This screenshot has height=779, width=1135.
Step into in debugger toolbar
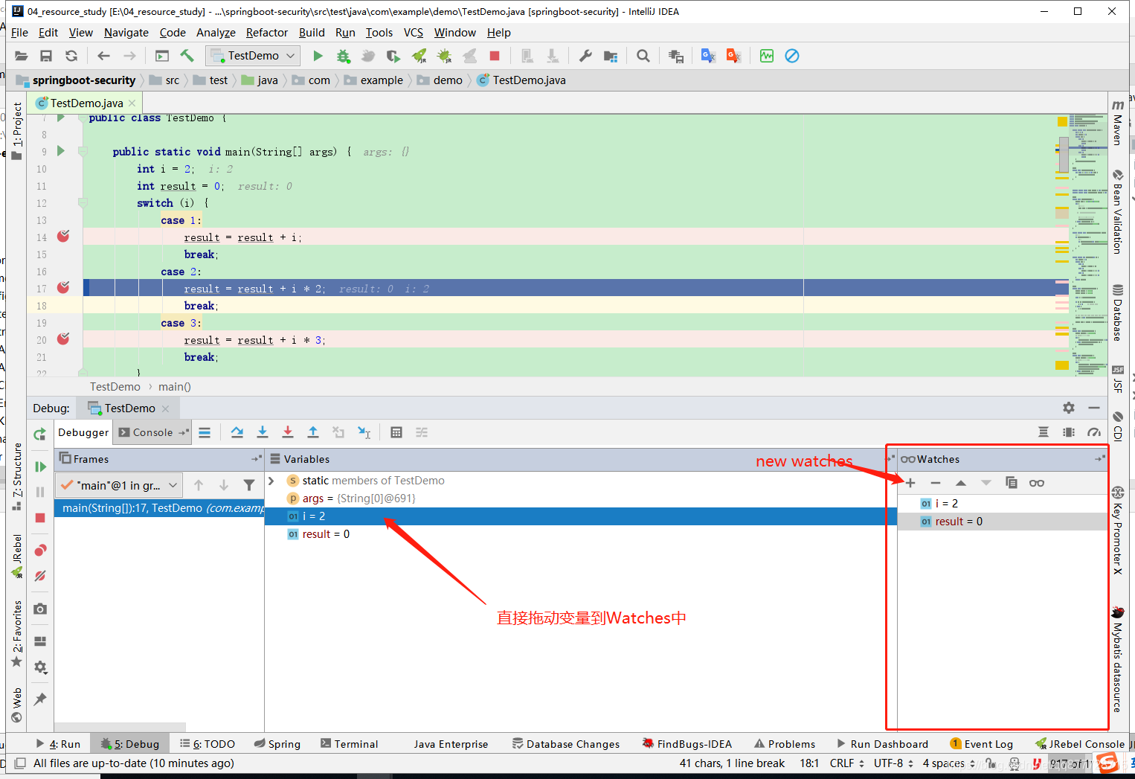[263, 432]
